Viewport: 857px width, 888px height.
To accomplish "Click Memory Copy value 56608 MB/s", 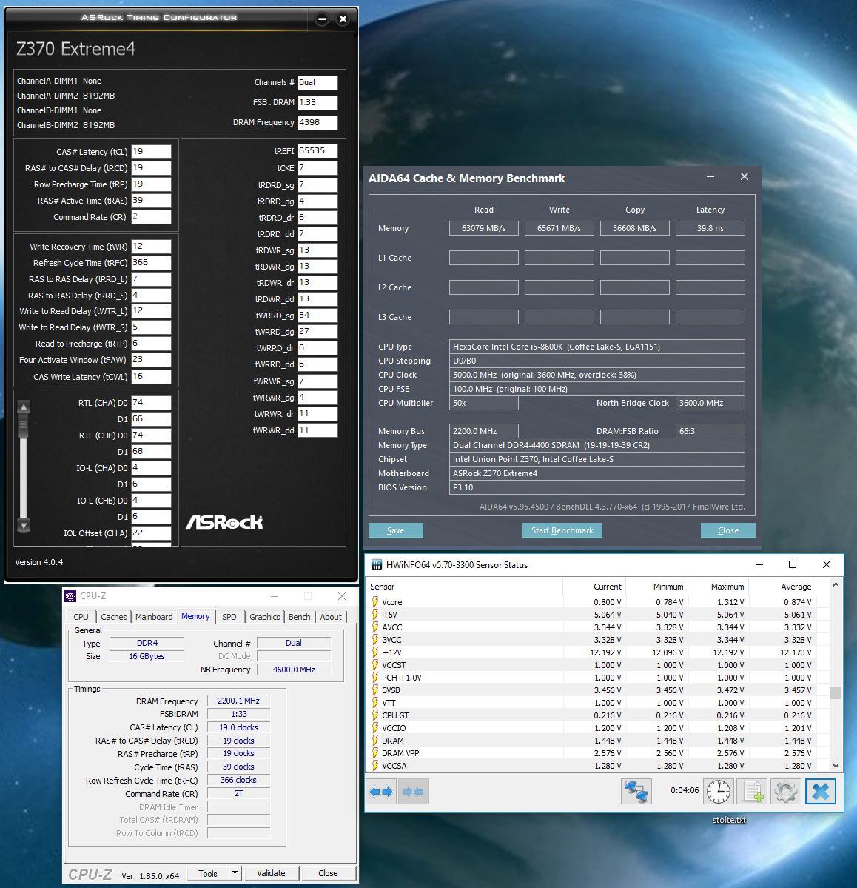I will tap(634, 228).
